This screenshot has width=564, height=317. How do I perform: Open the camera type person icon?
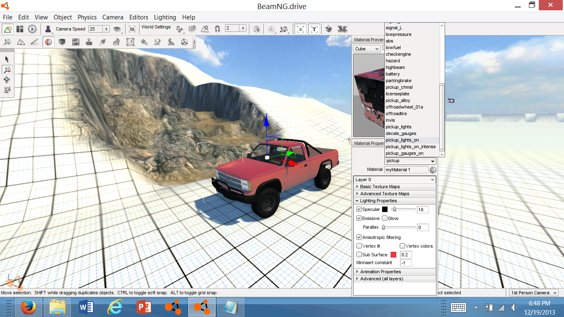[x=48, y=29]
